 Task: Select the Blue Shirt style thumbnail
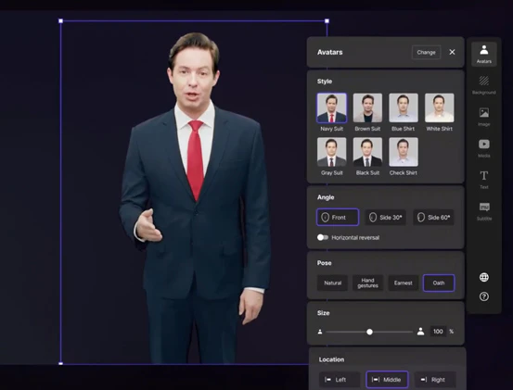tap(403, 108)
